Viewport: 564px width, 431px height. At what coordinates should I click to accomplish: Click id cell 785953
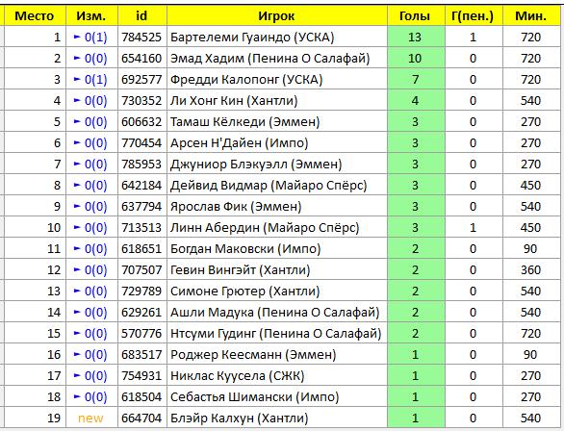(141, 165)
